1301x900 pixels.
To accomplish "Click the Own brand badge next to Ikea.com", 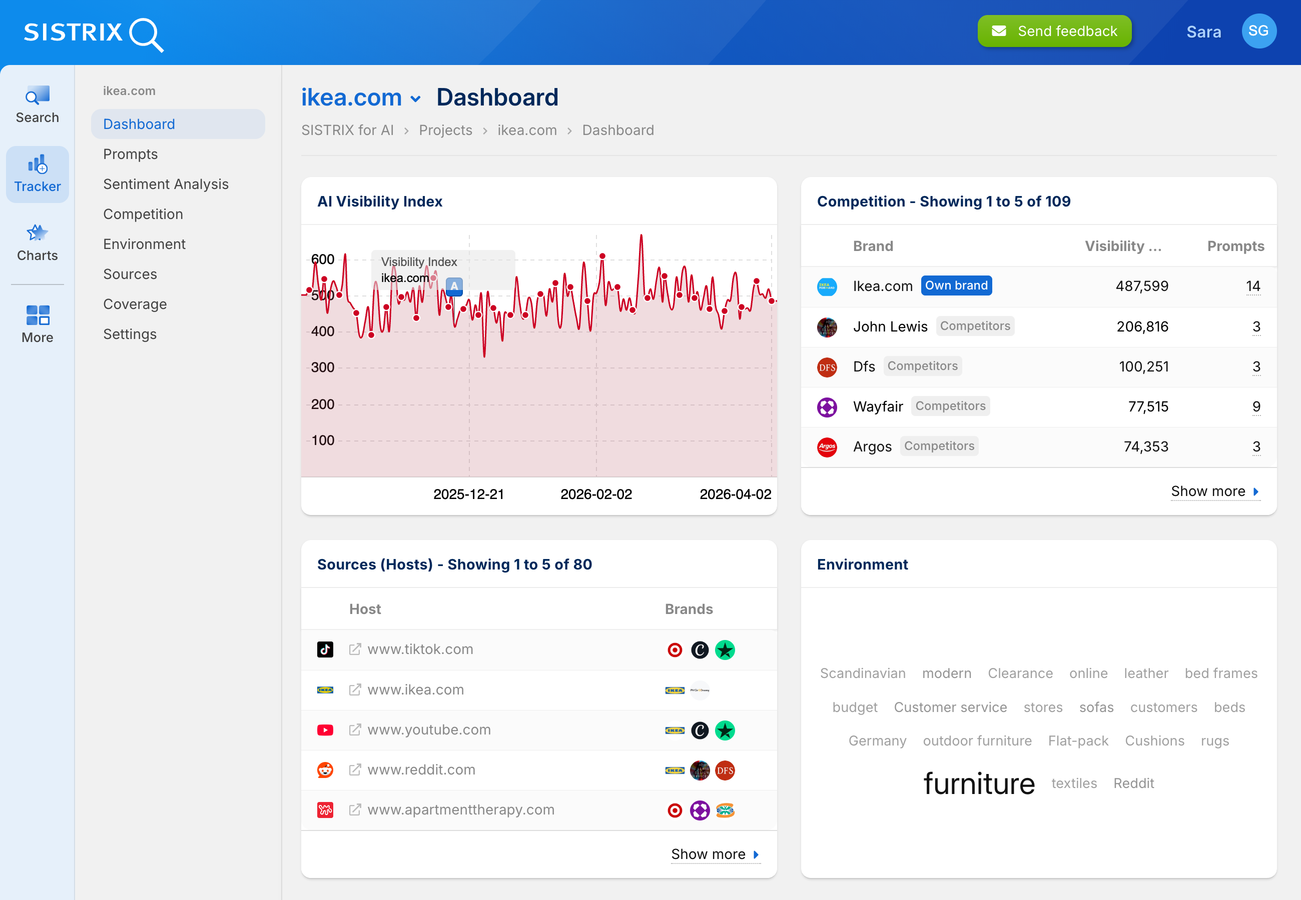I will tap(956, 285).
